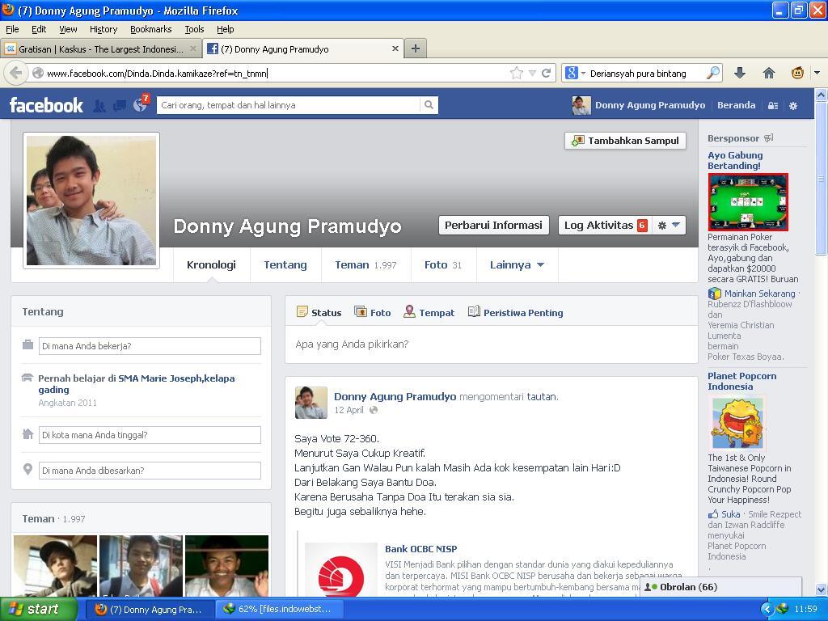Open the History menu

click(103, 29)
